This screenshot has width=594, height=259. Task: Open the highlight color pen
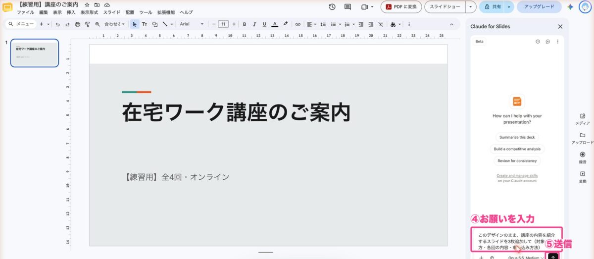click(285, 24)
